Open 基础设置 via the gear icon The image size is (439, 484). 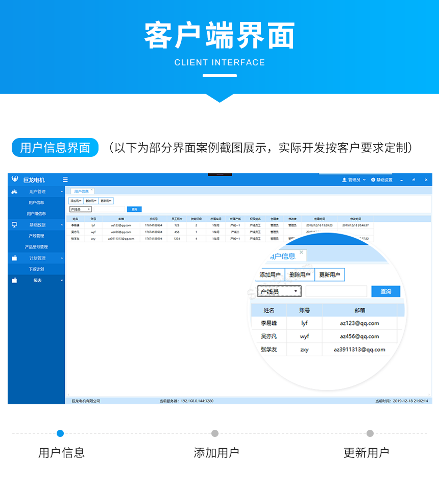click(373, 180)
